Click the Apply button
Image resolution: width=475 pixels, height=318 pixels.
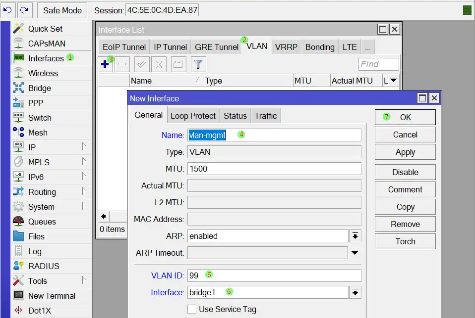tap(405, 152)
